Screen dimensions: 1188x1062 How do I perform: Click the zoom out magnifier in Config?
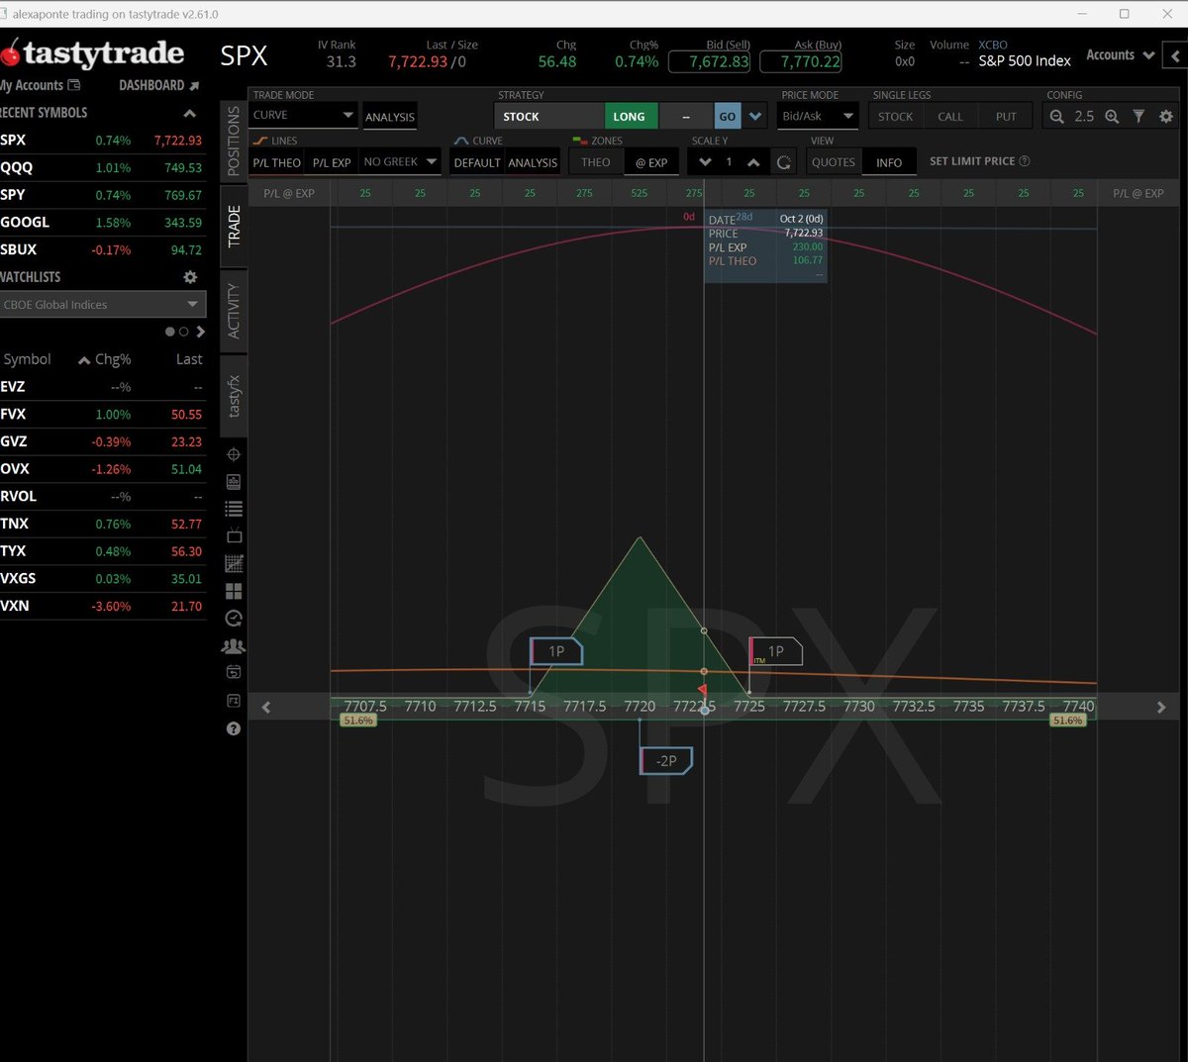tap(1057, 117)
